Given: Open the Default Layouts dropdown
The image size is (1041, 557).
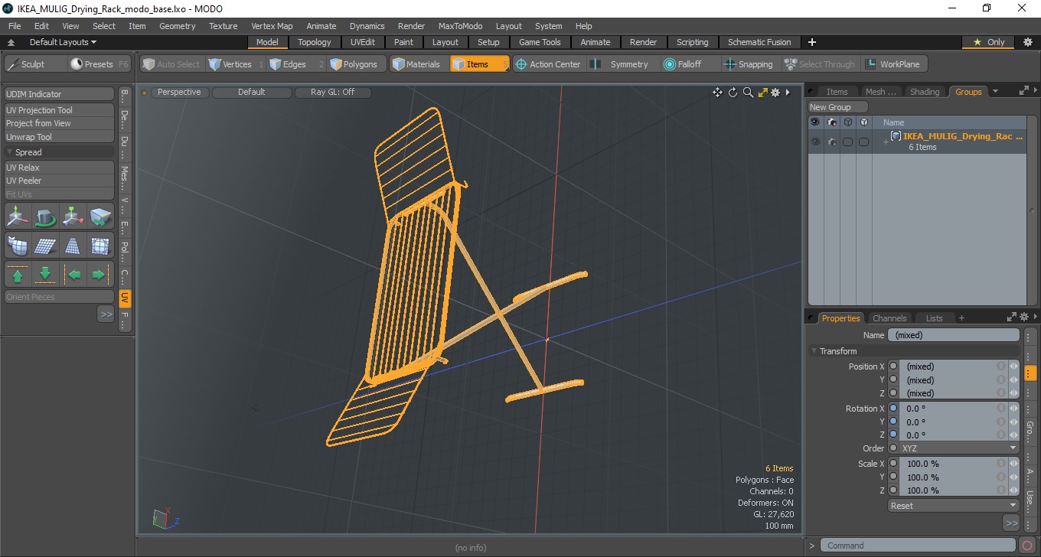Looking at the screenshot, I should [x=64, y=42].
